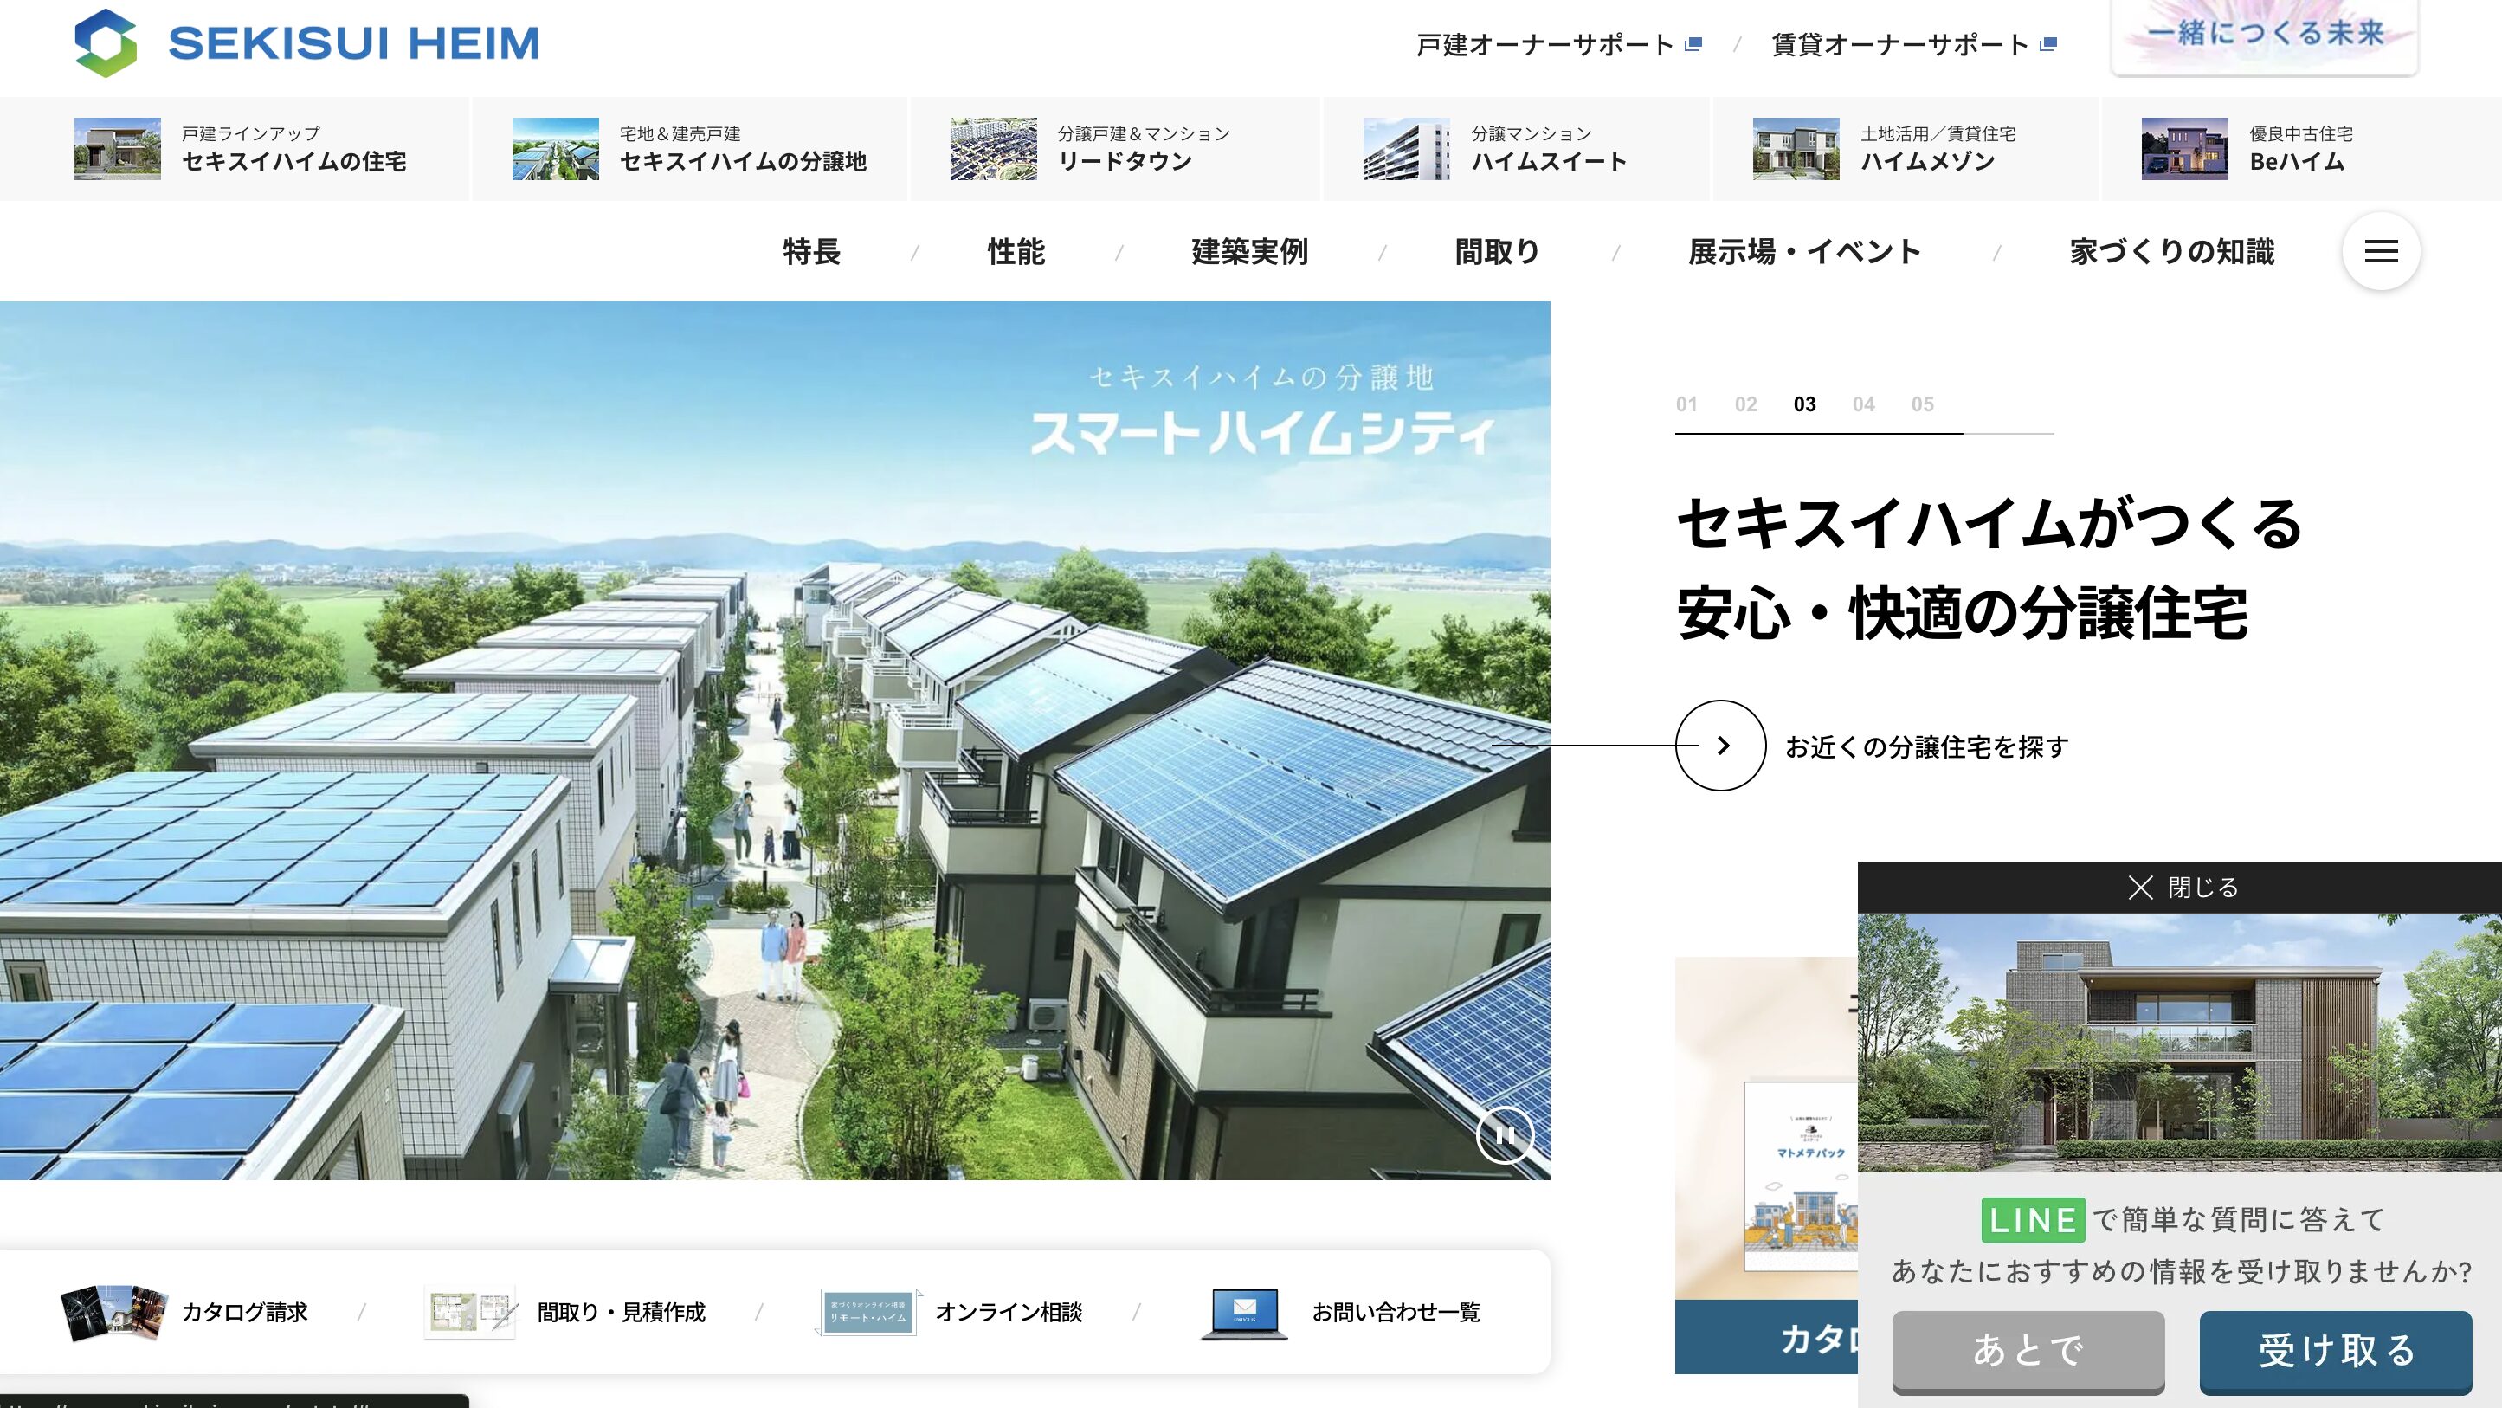
Task: Click the スマートハイムシティ hero image
Action: (775, 740)
